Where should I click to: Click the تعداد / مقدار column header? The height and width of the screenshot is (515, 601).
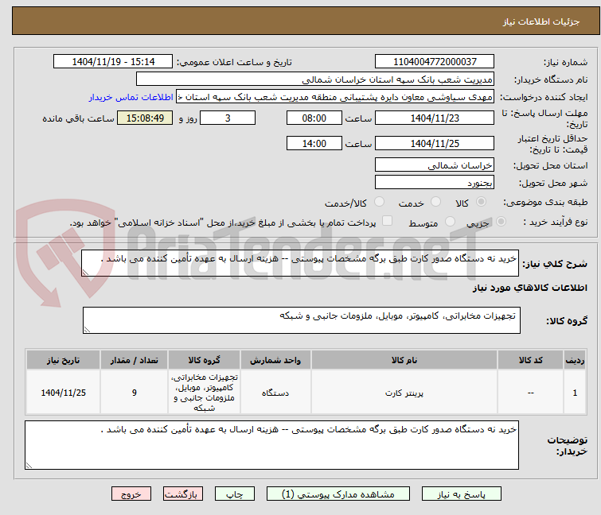click(135, 360)
